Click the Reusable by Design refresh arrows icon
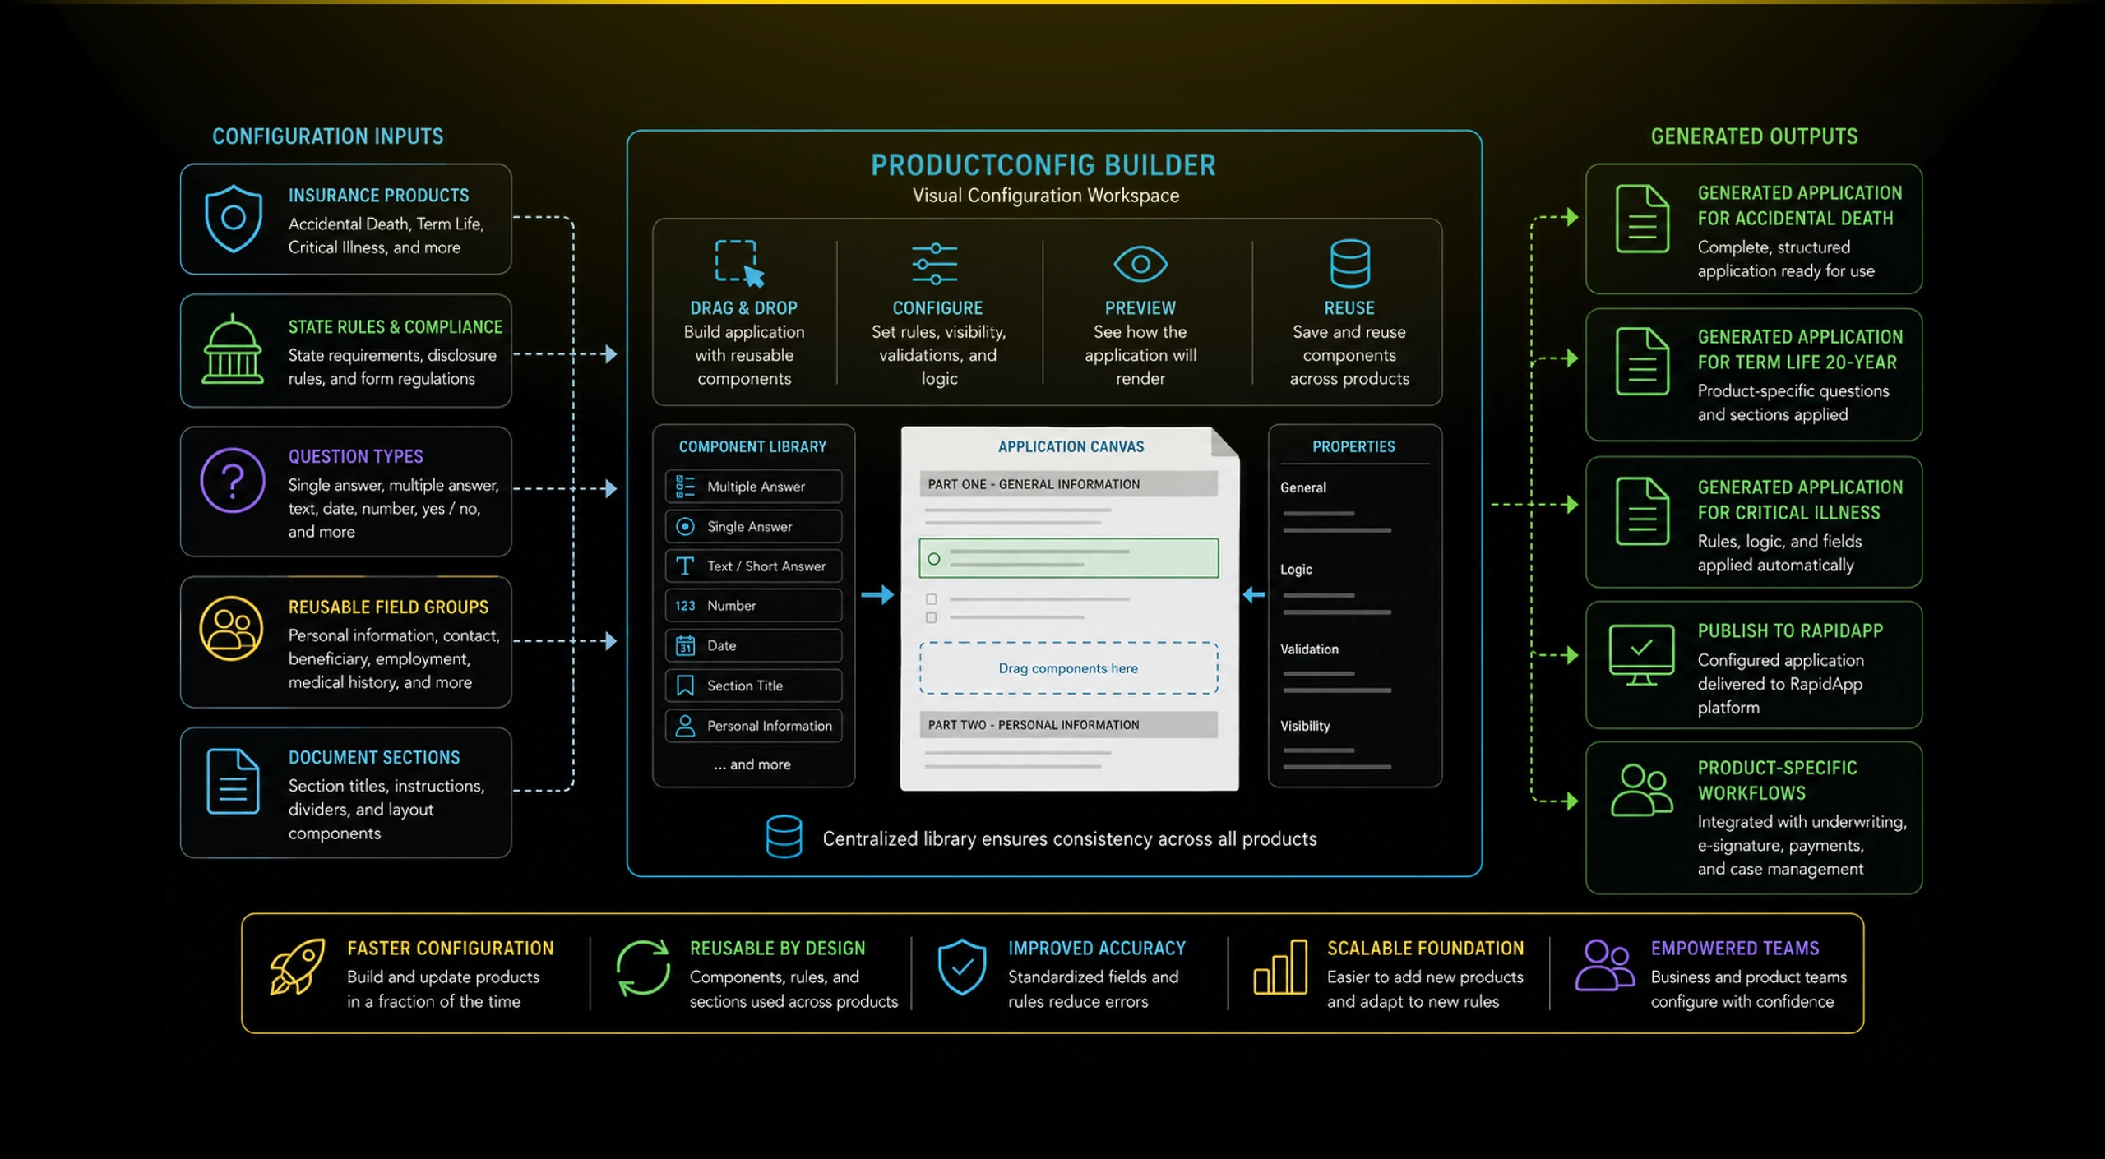2105x1159 pixels. pyautogui.click(x=643, y=968)
